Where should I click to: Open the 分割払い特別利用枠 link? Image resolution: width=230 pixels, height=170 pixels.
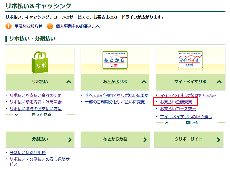(27, 153)
